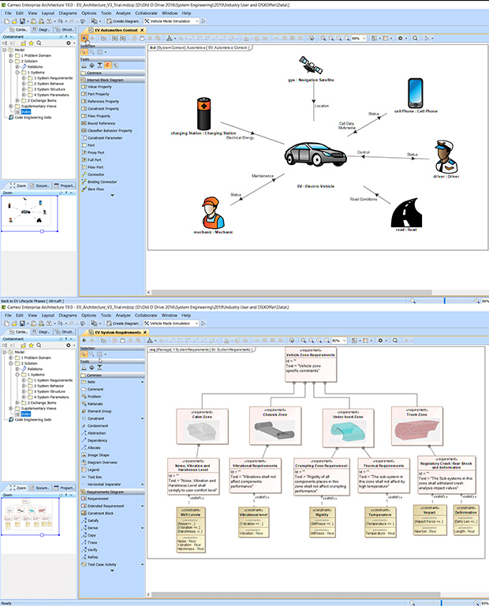Viewport: 489px width, 606px height.
Task: Select the Image Shape tool
Action: pos(99,454)
